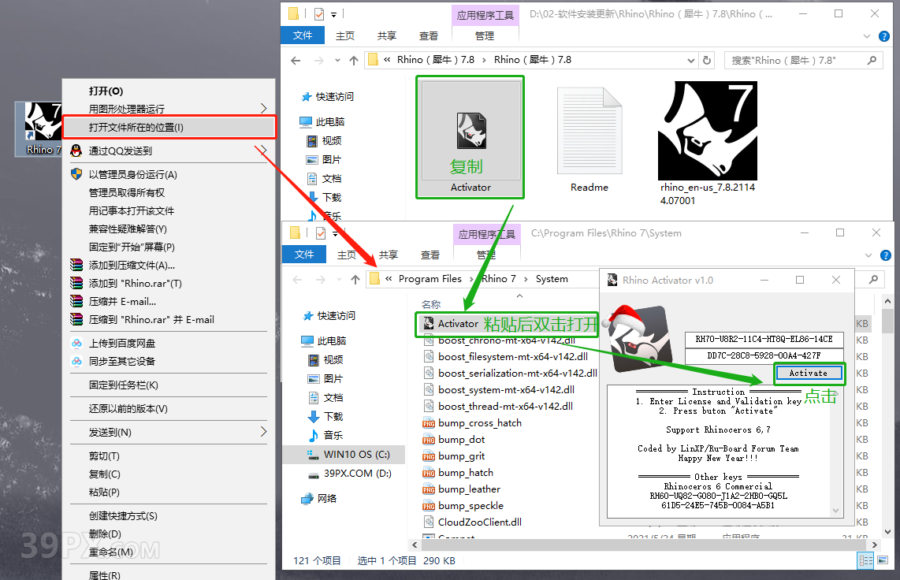Choose 固定到任务栏(K) from the context menu
The width and height of the screenshot is (900, 580).
pyautogui.click(x=169, y=385)
